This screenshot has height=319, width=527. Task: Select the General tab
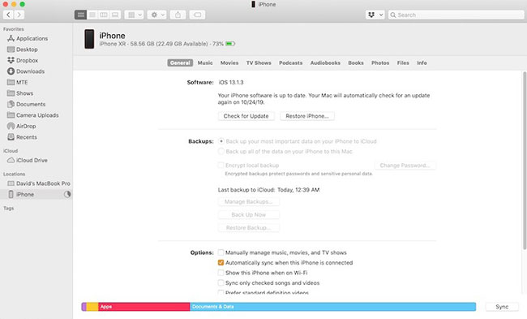click(x=180, y=63)
